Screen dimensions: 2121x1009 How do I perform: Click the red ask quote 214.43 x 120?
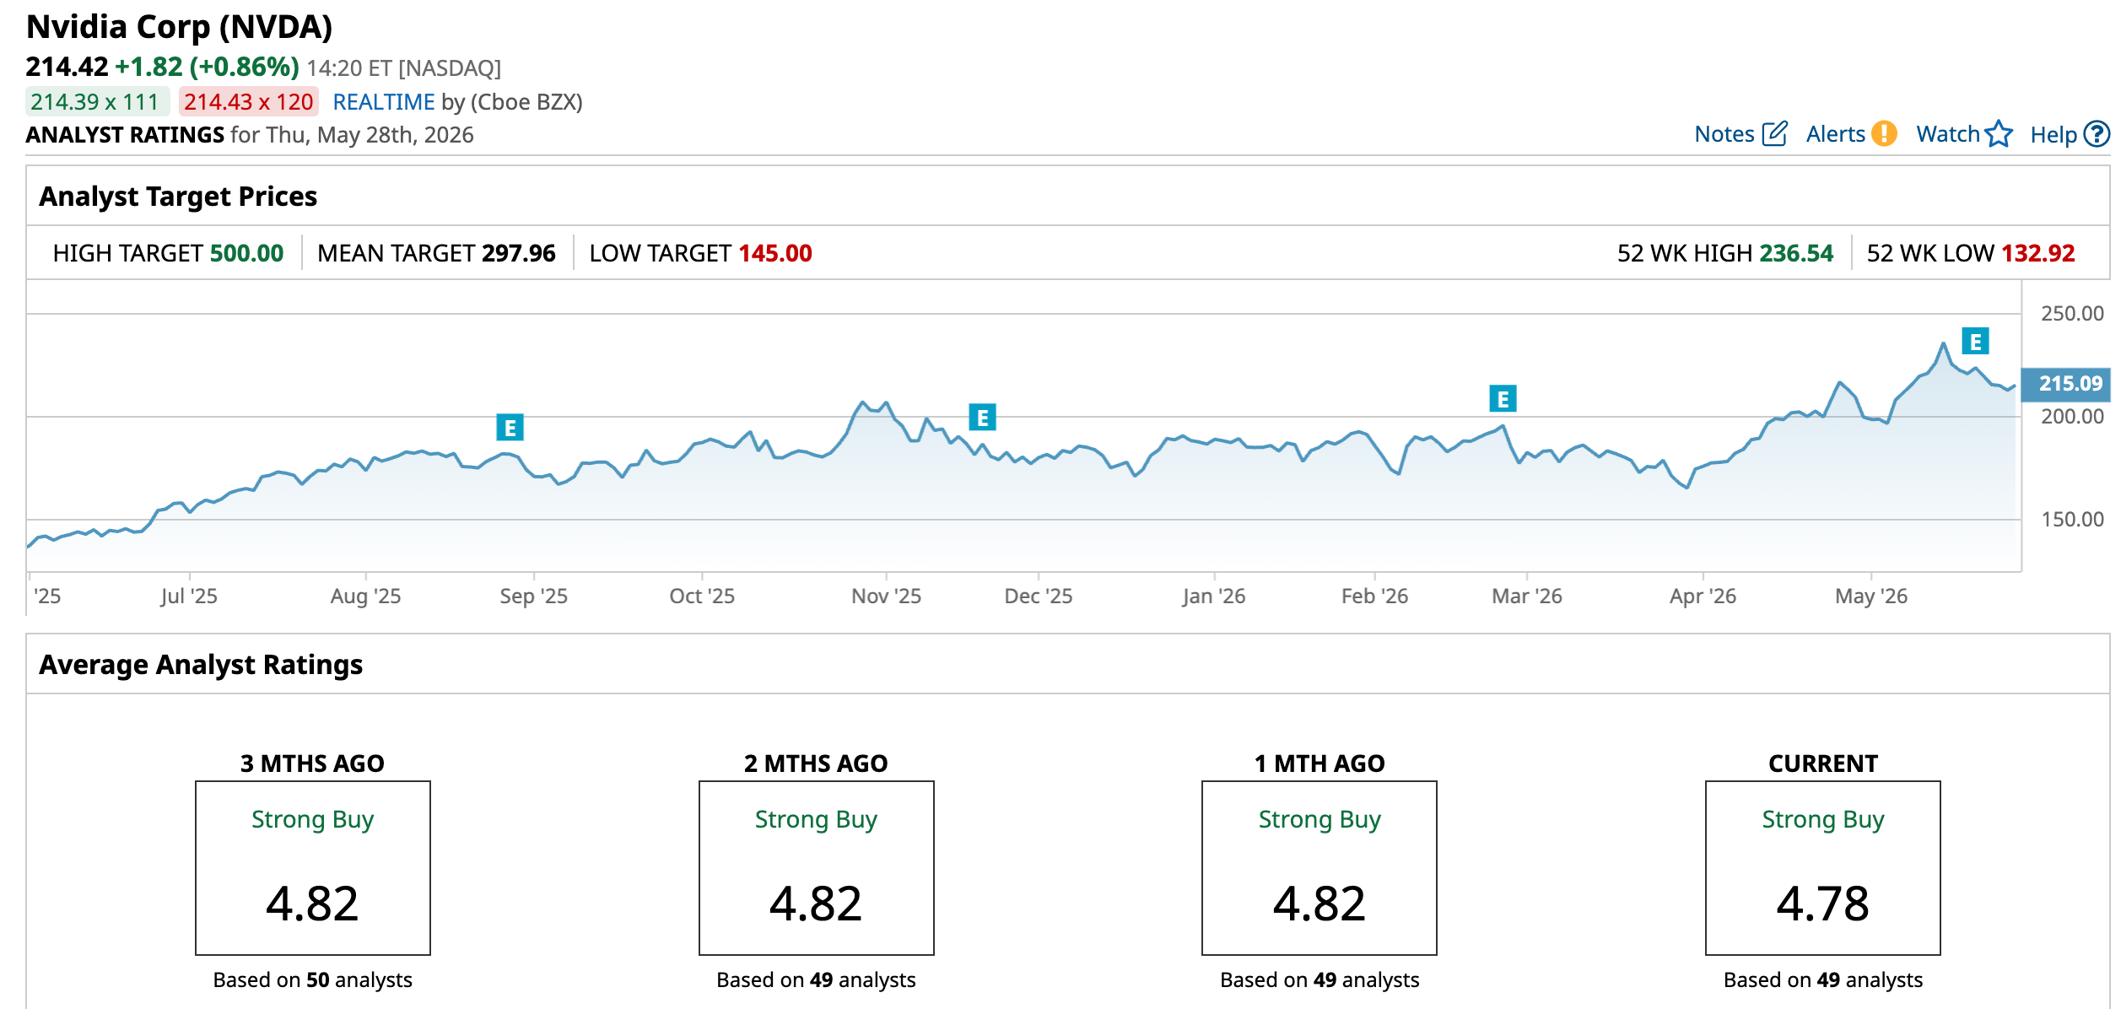coord(248,102)
